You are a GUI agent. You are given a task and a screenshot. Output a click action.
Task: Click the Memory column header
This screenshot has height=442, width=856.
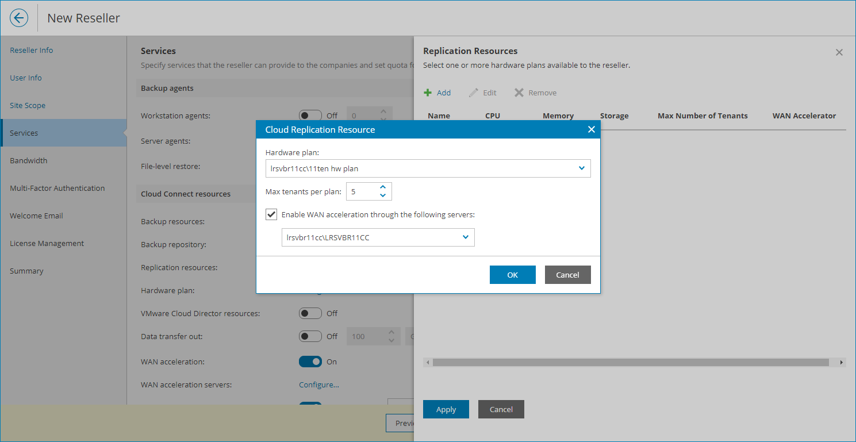(558, 116)
